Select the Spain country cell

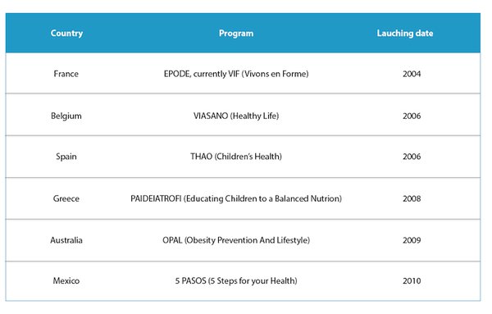[66, 157]
